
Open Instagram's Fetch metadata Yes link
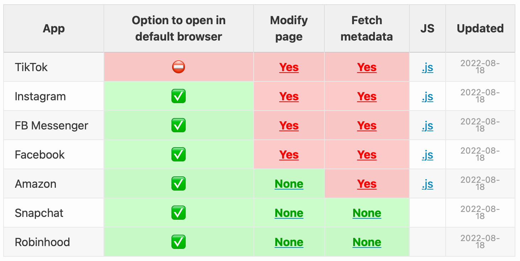(x=367, y=96)
